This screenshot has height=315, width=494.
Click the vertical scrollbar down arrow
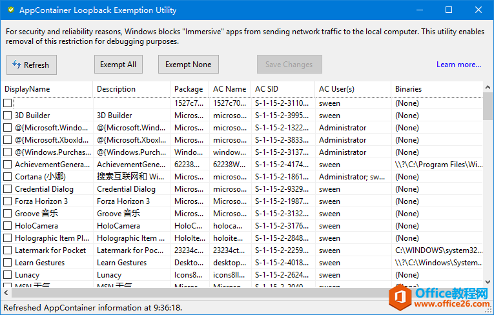click(488, 282)
